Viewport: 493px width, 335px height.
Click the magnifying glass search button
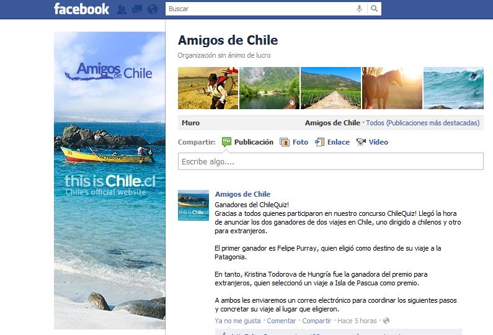(374, 9)
